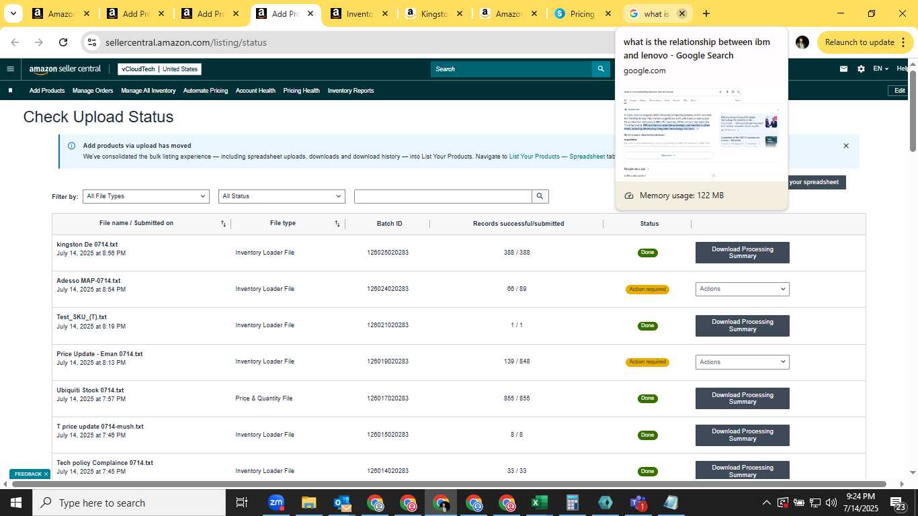Open File Explorer from the taskbar

tap(308, 503)
